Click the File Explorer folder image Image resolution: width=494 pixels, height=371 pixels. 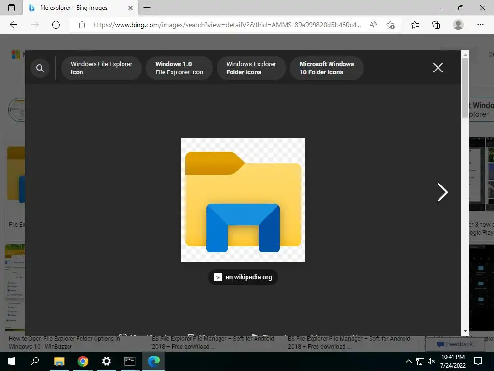[243, 200]
